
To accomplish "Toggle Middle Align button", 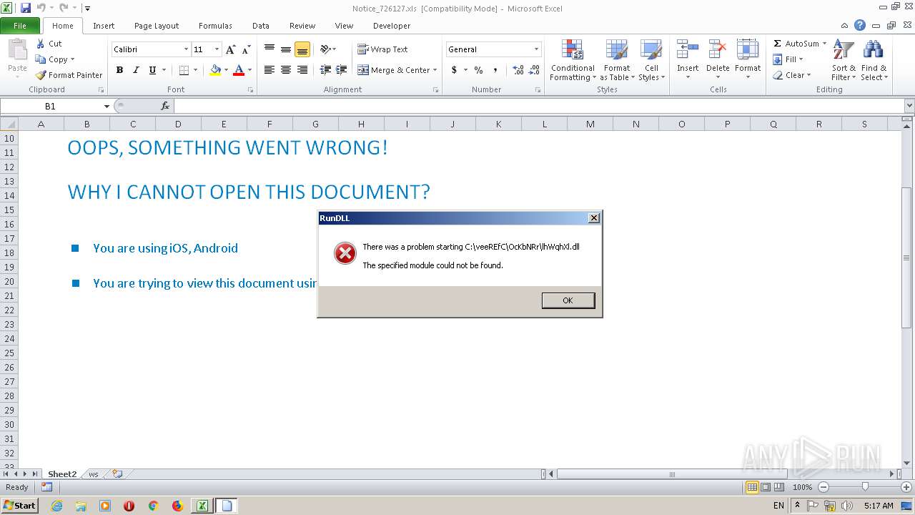I will 286,49.
